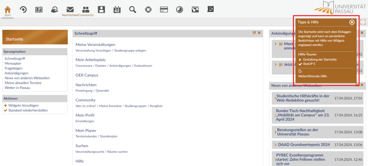Viewport: 368px width, 166px height.
Task: Remove the Schnellzugriff widget with X
Action: [x=259, y=33]
